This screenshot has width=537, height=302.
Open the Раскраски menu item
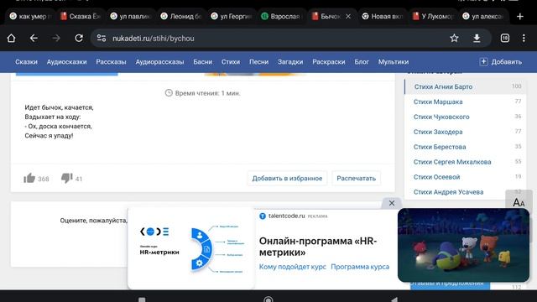[x=329, y=62]
